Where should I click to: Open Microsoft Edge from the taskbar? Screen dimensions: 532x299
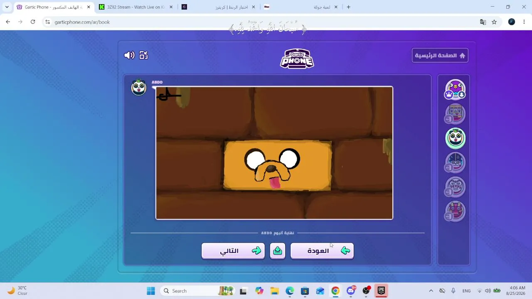tap(290, 291)
